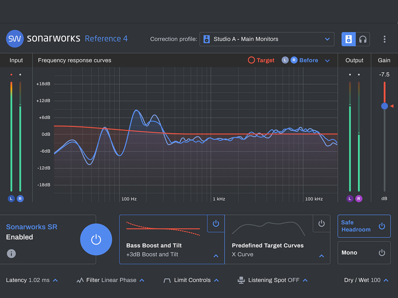Click the Limit Controls curve icon
398x298 pixels.
tap(167, 280)
